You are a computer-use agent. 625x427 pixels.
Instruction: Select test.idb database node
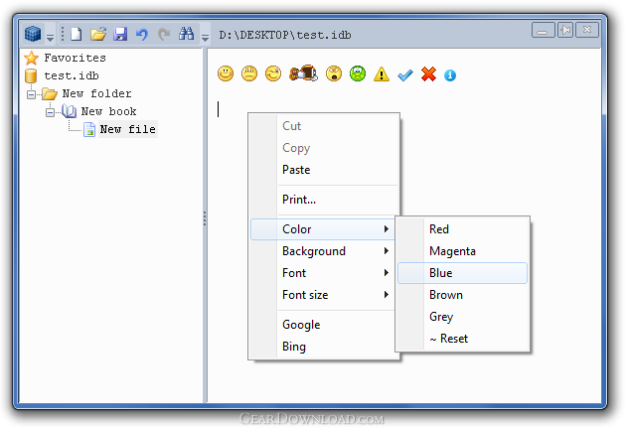tap(72, 75)
